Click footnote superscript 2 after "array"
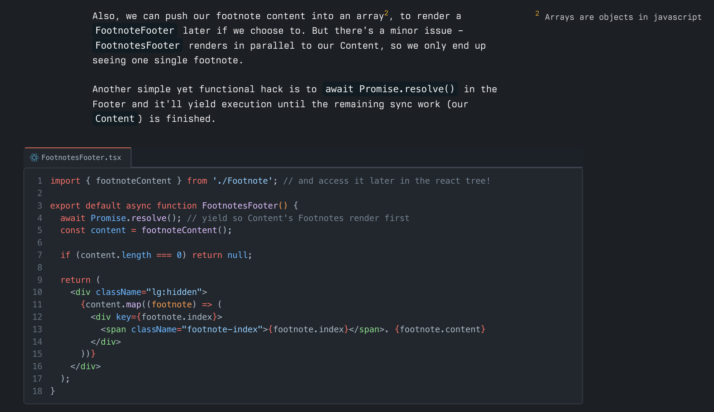Image resolution: width=714 pixels, height=412 pixels. click(x=386, y=13)
